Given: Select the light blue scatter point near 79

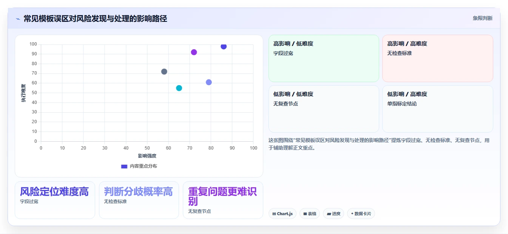Looking at the screenshot, I should pos(209,82).
